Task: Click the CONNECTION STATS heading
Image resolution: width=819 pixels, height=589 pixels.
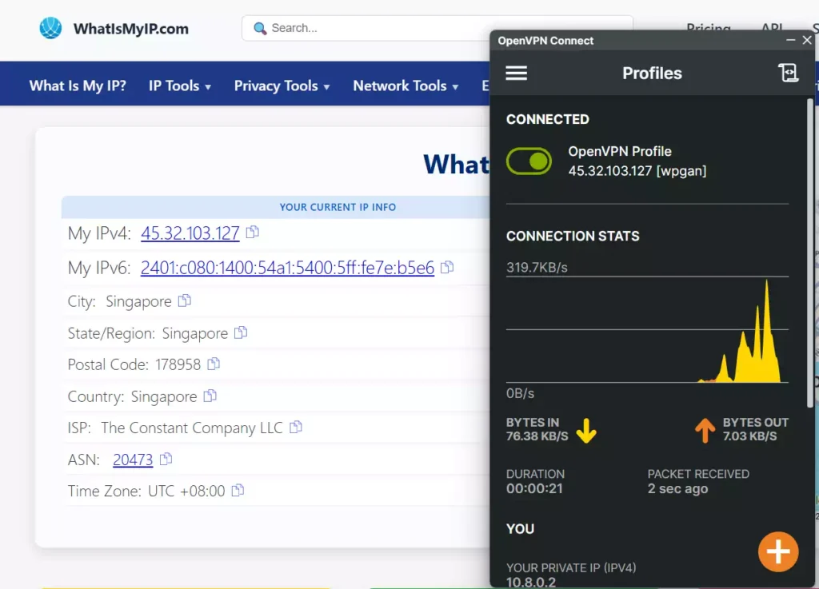Action: tap(573, 237)
